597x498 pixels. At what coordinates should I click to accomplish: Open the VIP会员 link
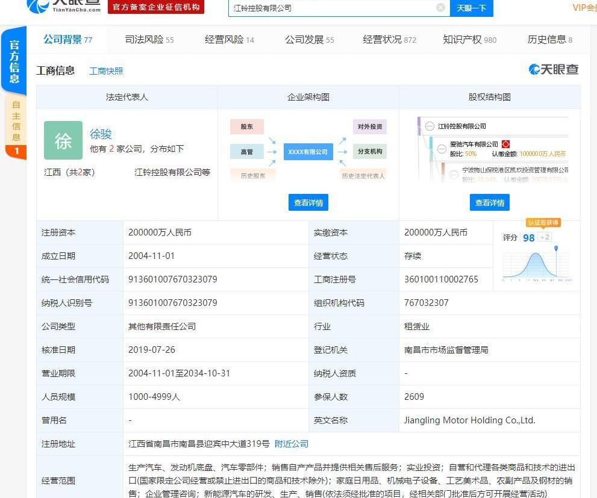coord(584,8)
